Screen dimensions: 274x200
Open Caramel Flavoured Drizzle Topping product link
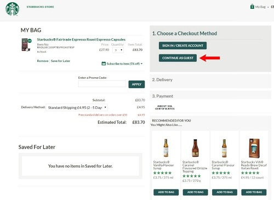pyautogui.click(x=195, y=167)
